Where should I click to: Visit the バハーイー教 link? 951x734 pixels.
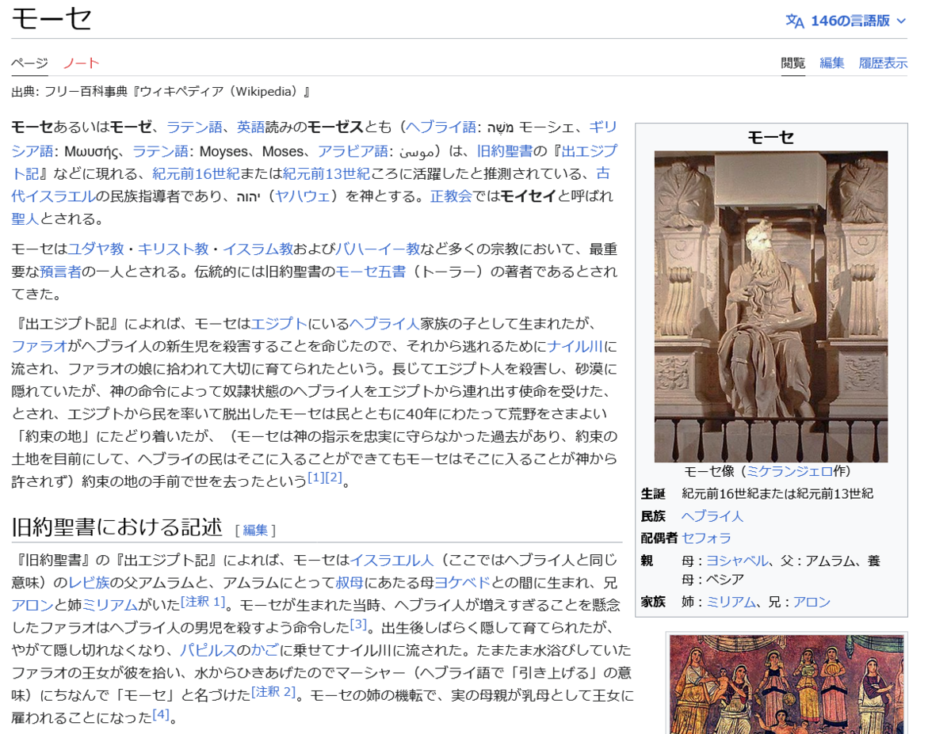point(378,249)
